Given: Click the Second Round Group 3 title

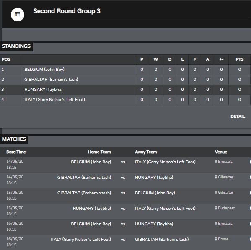Looking at the screenshot, I should tap(67, 11).
